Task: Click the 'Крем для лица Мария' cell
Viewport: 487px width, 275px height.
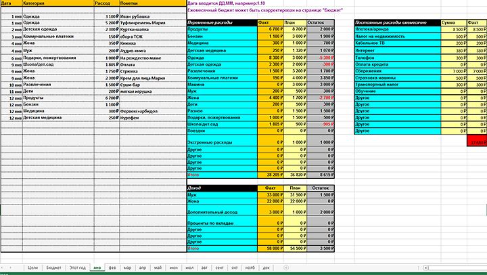Action: [153, 78]
